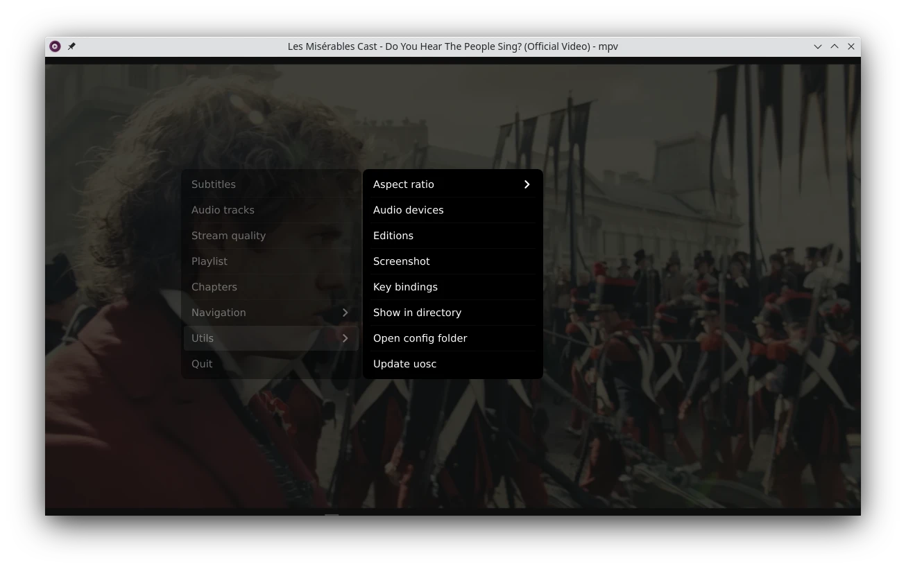Open Audio devices in the Utils submenu
The width and height of the screenshot is (906, 569).
pos(408,210)
